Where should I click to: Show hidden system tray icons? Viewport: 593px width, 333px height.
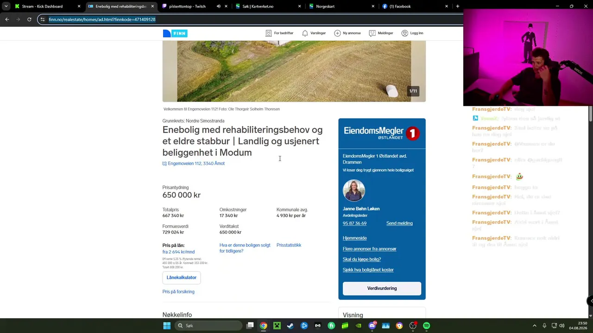(x=534, y=326)
